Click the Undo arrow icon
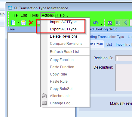 (x=96, y=23)
